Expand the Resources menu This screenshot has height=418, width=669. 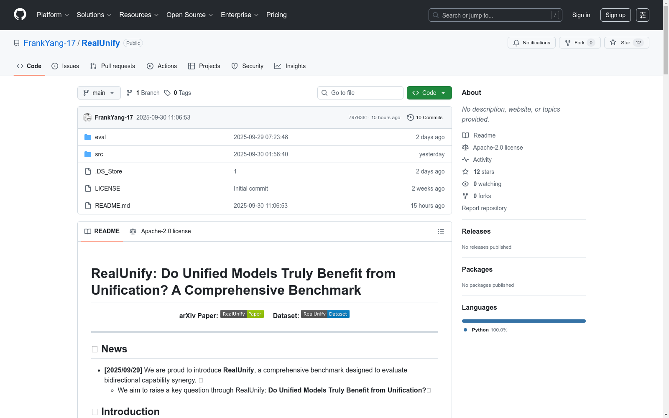point(139,15)
